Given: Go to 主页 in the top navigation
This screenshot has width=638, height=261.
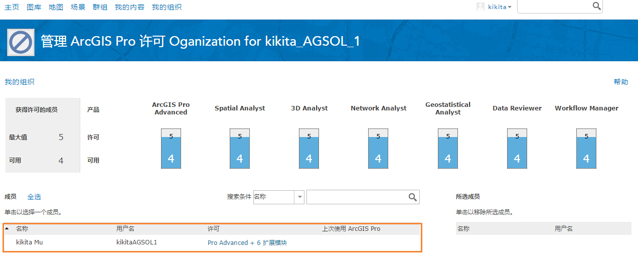Looking at the screenshot, I should pos(12,7).
